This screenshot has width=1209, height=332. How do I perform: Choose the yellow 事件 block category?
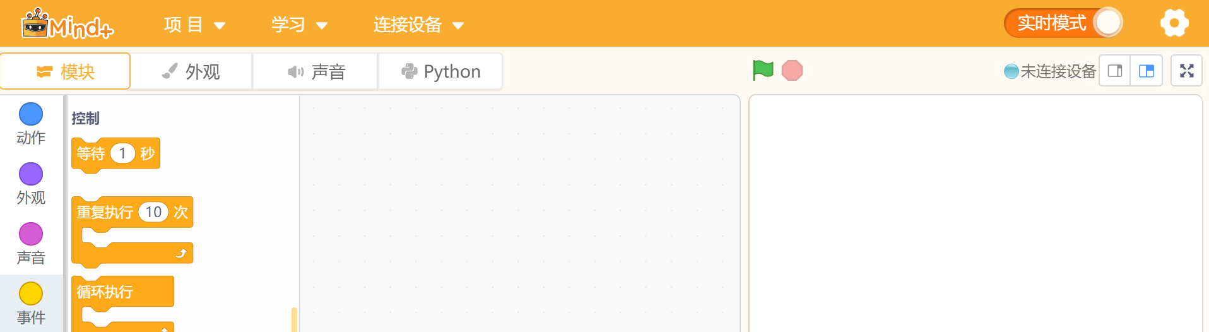click(x=31, y=303)
